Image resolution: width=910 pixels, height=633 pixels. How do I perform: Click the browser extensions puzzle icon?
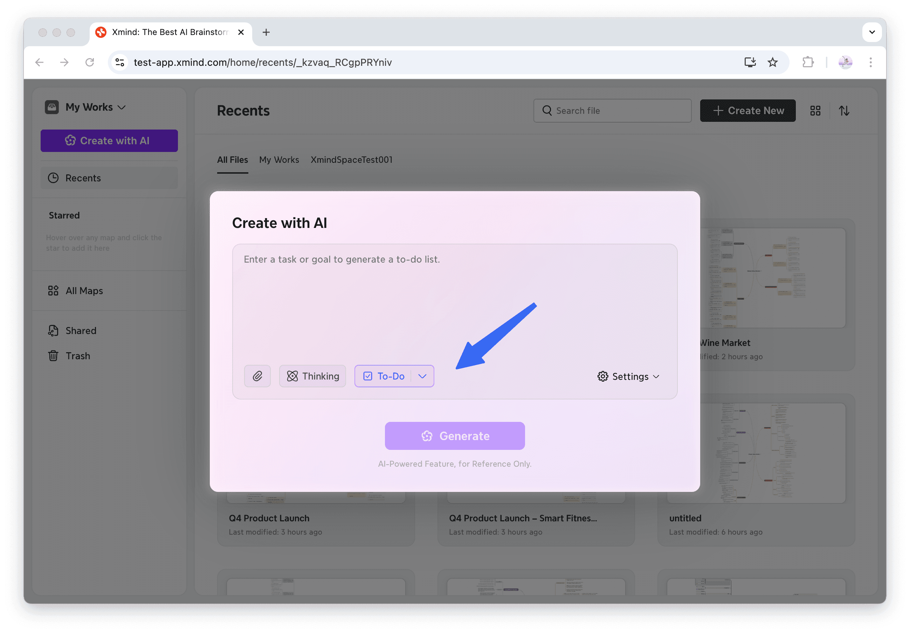pyautogui.click(x=808, y=62)
